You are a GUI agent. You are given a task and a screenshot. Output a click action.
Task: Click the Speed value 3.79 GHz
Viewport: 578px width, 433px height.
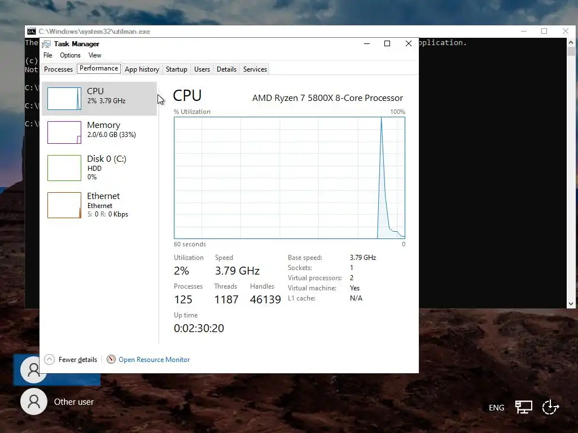pyautogui.click(x=238, y=271)
